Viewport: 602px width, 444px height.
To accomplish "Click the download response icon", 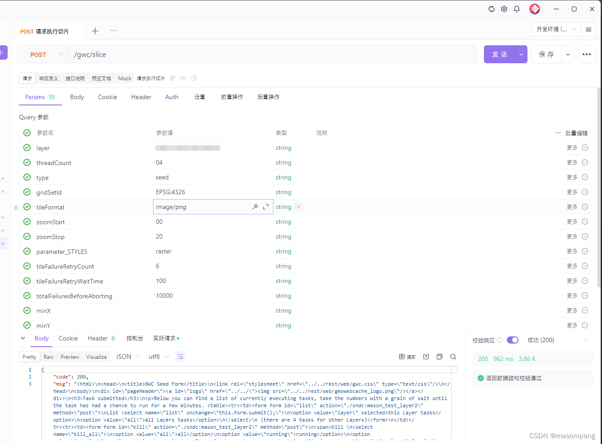I will coord(426,356).
